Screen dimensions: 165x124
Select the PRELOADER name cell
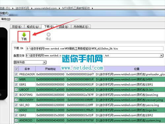coord(27,74)
